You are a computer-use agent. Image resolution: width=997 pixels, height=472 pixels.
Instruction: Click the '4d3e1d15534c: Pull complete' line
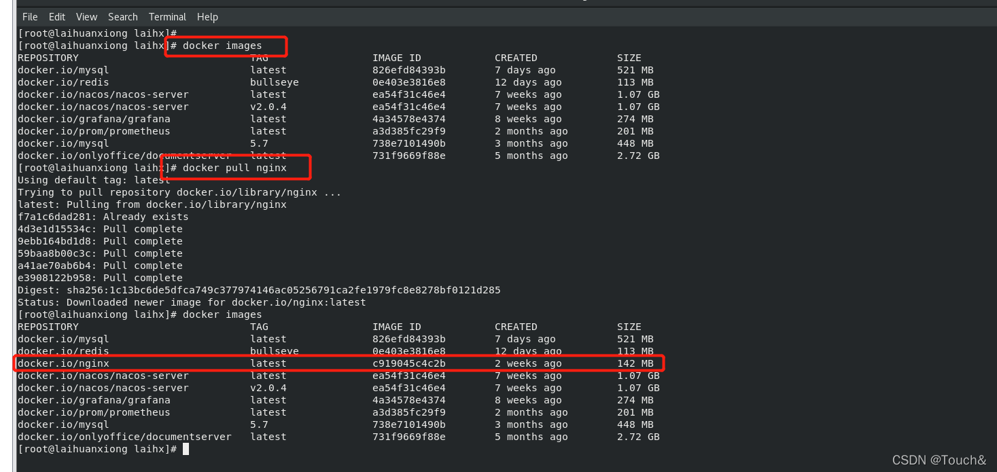pyautogui.click(x=100, y=229)
